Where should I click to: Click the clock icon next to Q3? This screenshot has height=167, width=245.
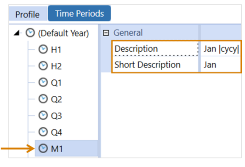43,115
